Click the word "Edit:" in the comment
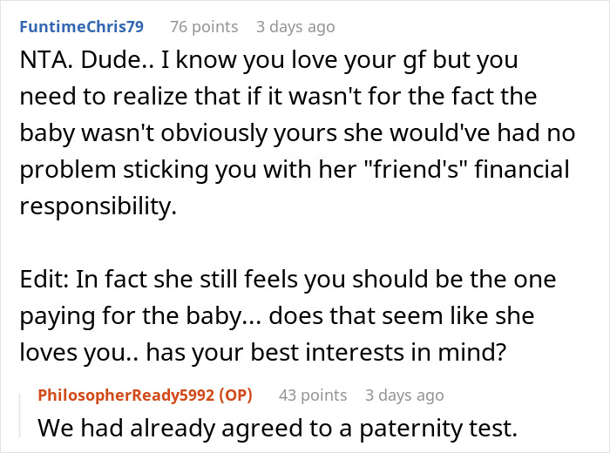This screenshot has width=610, height=453. click(x=45, y=282)
